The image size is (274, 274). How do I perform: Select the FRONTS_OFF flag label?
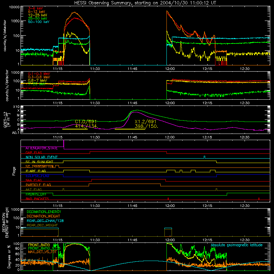[x=36, y=194]
